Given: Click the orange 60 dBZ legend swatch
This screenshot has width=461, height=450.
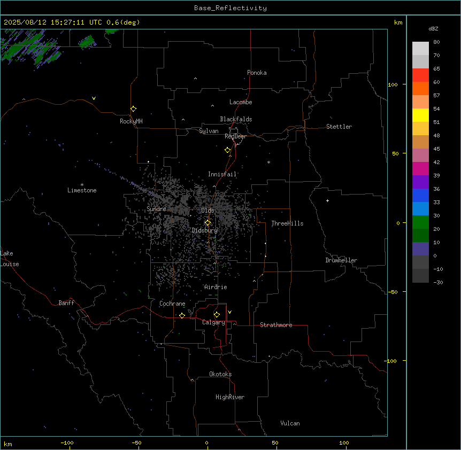Looking at the screenshot, I should 420,88.
